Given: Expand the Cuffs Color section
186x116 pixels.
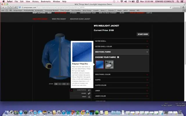Looking at the screenshot, I should click(121, 85).
